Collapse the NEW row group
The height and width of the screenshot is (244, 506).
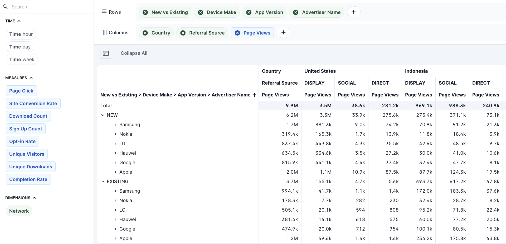pyautogui.click(x=103, y=115)
